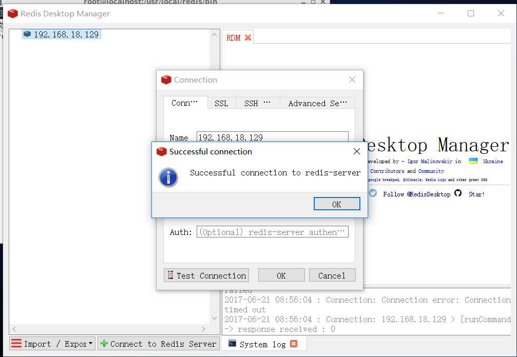
Task: Close the Successful connection dialog
Action: [x=356, y=151]
